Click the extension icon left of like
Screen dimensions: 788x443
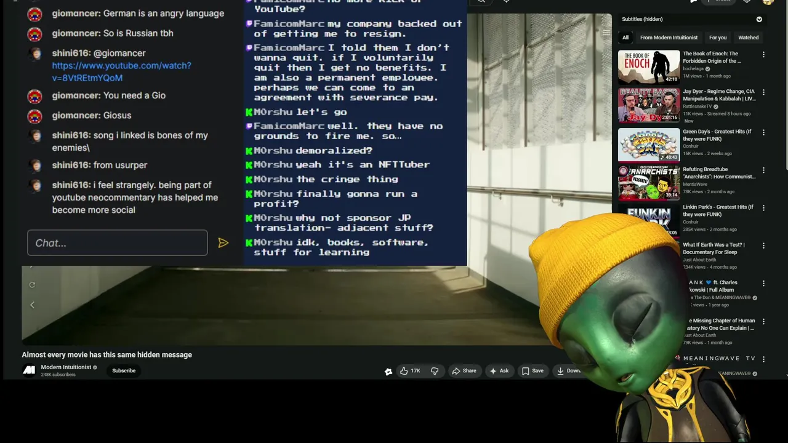(x=388, y=371)
